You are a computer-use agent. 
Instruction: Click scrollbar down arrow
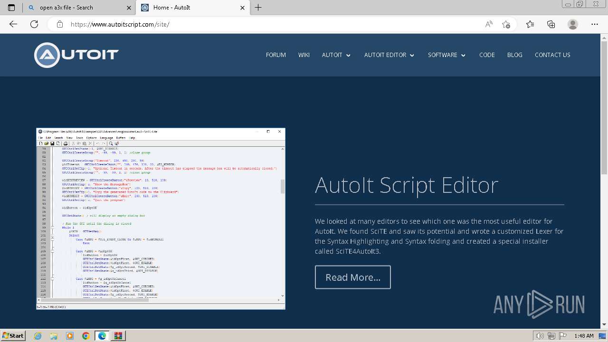[604, 324]
